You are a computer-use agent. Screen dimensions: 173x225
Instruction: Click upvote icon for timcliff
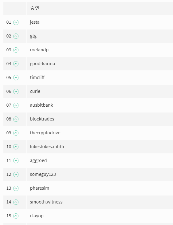coord(16,78)
